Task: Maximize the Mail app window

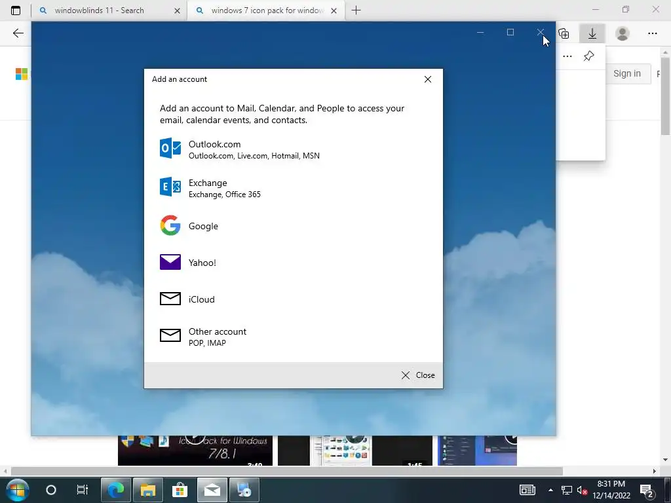Action: 510,32
